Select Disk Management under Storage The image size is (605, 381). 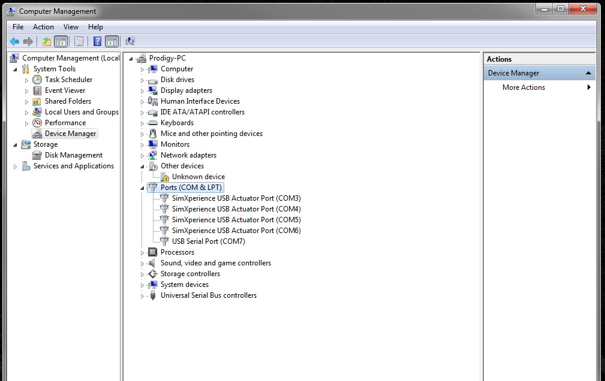[x=73, y=155]
